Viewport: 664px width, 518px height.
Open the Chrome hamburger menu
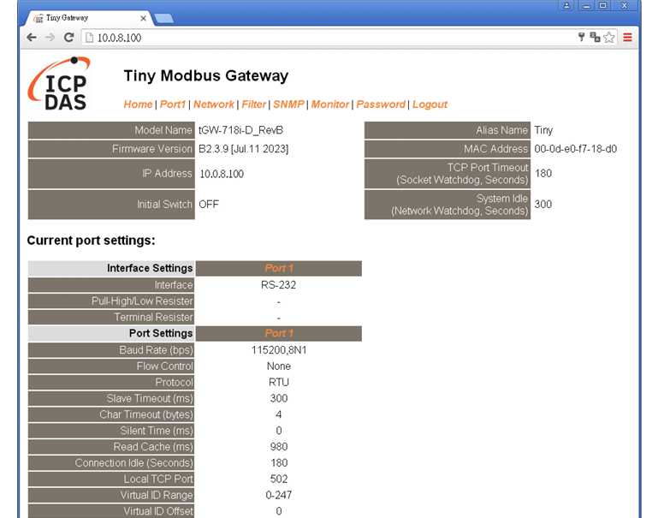[627, 38]
